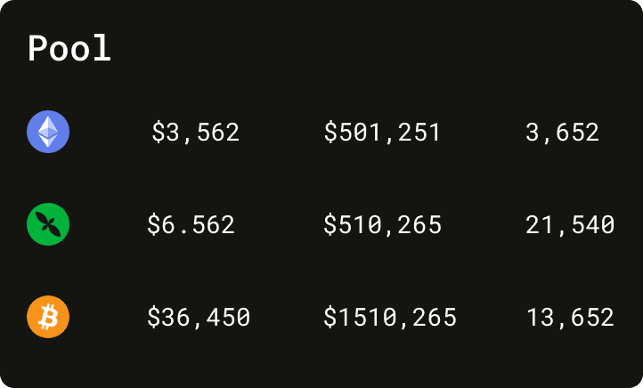Click the 3,652 count
The width and height of the screenshot is (643, 388).
[x=562, y=133]
